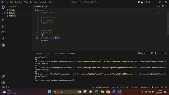
Task: Open editor More Actions ellipsis
Action: pos(166,6)
